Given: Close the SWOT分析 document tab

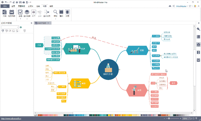Looking at the screenshot, I should click(x=48, y=23).
